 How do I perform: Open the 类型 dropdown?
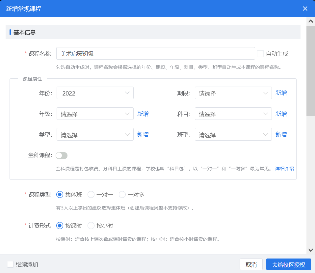coord(95,134)
